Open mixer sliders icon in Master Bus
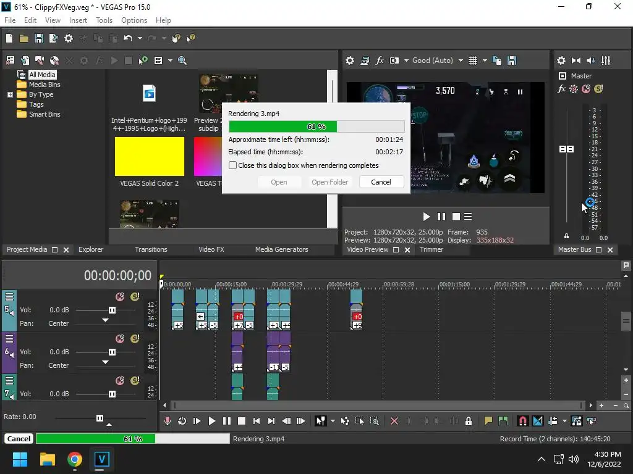 click(606, 60)
